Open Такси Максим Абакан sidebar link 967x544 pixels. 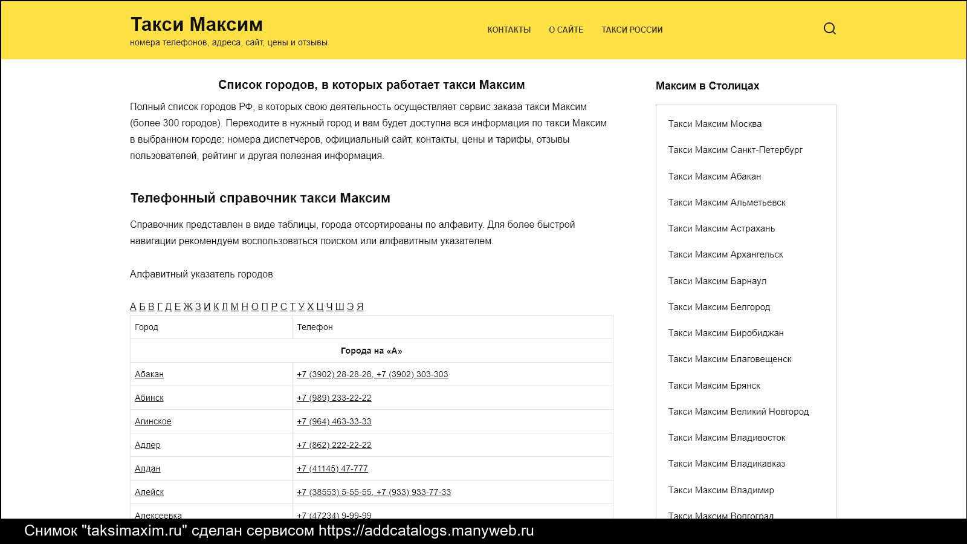[x=714, y=176]
